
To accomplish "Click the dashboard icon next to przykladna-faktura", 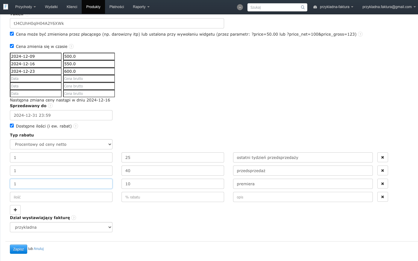I will [x=315, y=7].
